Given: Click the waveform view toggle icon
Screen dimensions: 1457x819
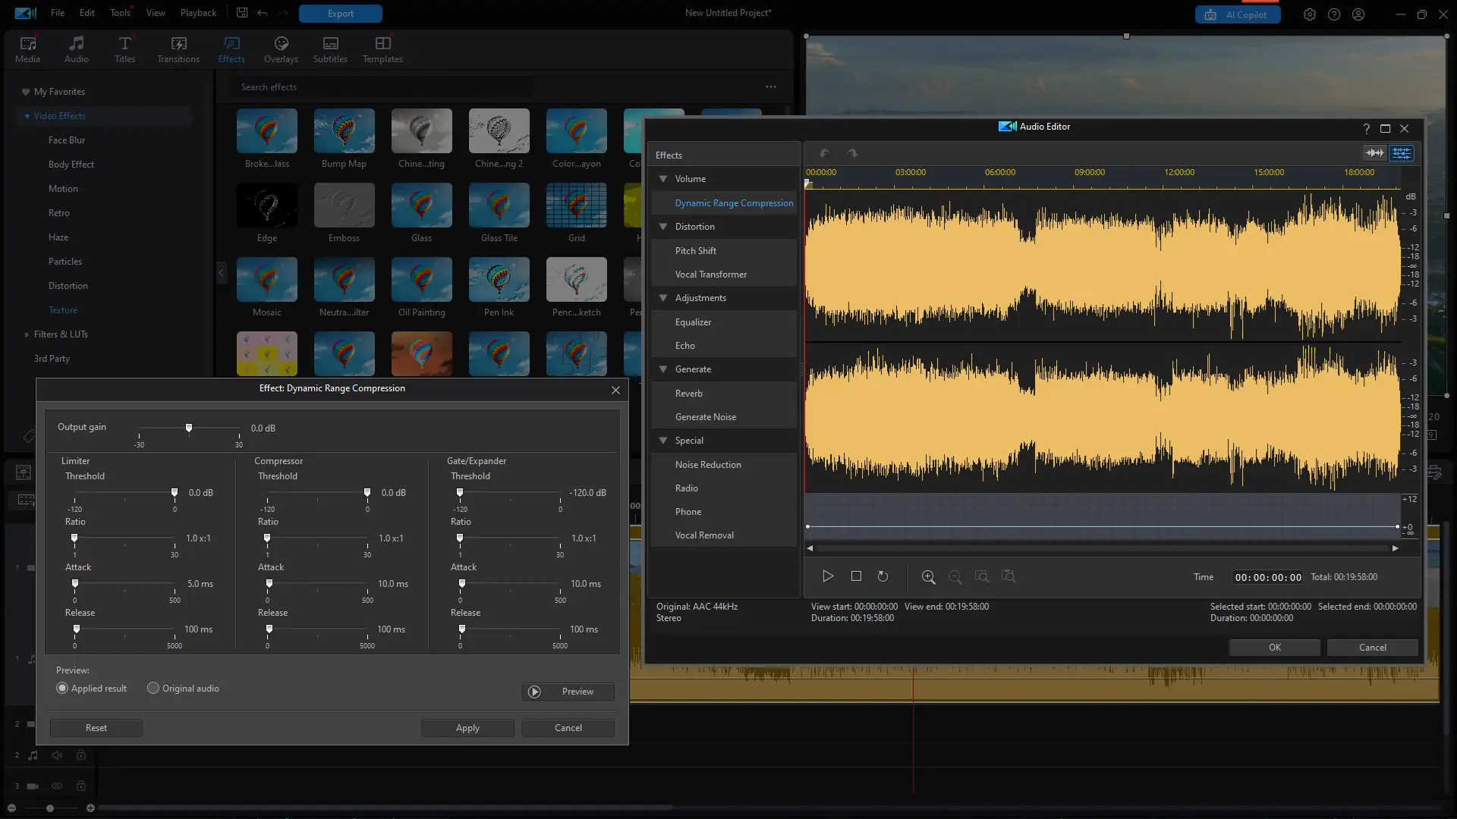Looking at the screenshot, I should point(1374,153).
